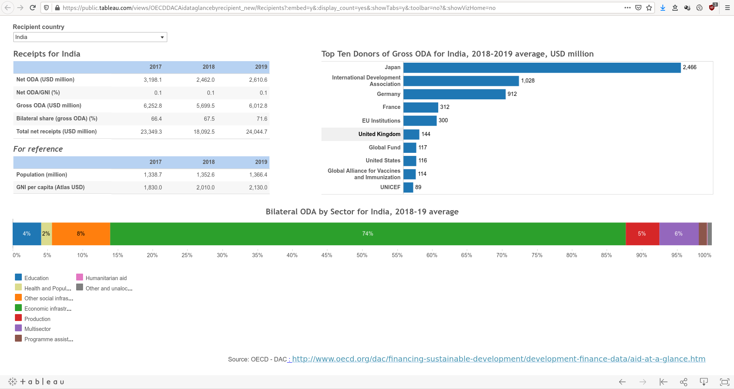
Task: Select the International Development Association bar
Action: click(461, 81)
